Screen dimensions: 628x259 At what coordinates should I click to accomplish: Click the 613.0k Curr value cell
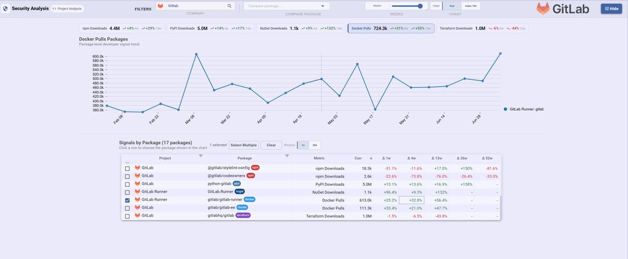(x=366, y=199)
